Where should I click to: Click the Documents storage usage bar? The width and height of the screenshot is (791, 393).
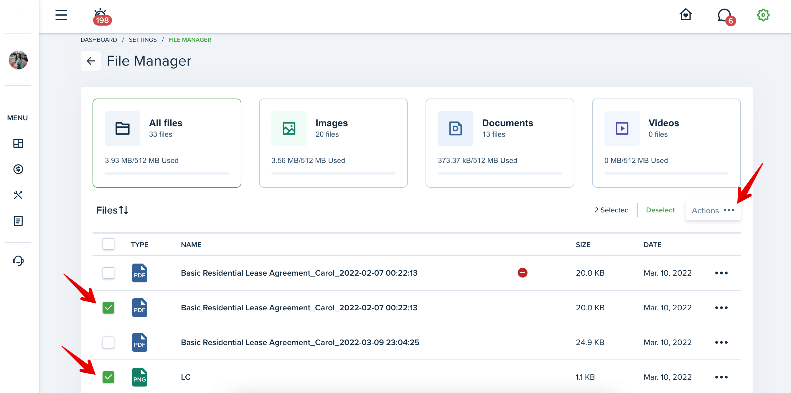[x=500, y=174]
